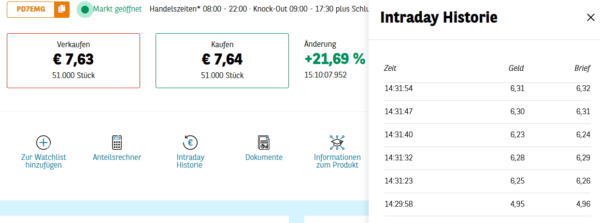Click the Dokumente link label
Viewport: 600px width, 223px height.
pyautogui.click(x=264, y=157)
